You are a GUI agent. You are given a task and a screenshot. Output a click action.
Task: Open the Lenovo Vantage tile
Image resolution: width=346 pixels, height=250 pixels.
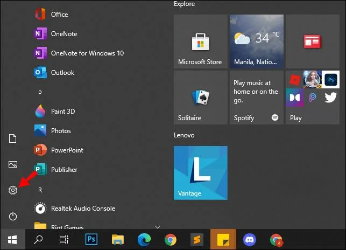(201, 173)
